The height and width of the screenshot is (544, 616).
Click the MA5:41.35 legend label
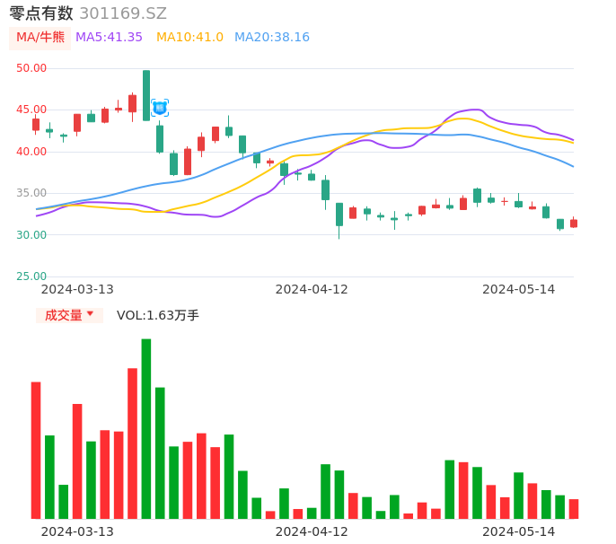click(109, 38)
